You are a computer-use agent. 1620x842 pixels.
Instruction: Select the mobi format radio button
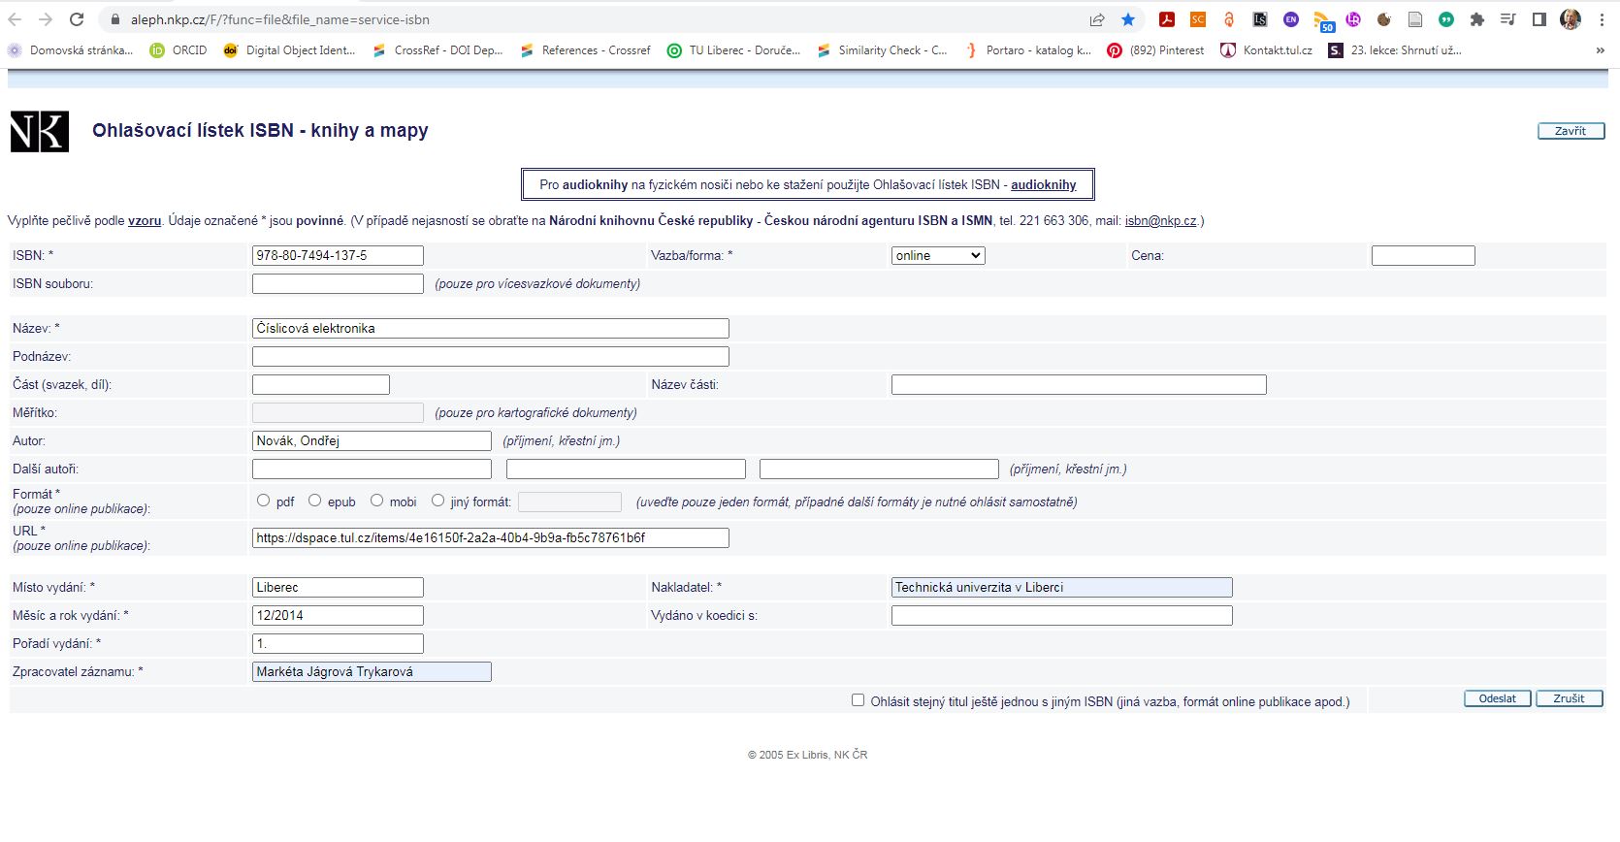pyautogui.click(x=377, y=501)
